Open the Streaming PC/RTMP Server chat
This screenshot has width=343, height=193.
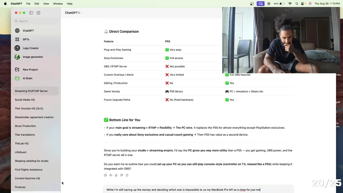[36, 91]
